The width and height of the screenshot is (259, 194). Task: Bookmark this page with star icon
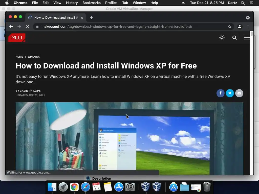(229, 27)
